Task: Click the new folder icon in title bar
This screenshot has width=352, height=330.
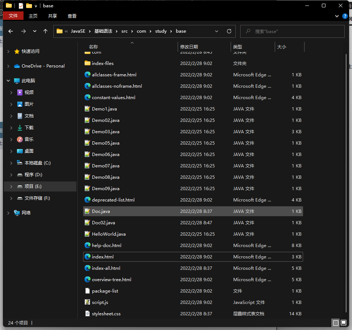Action: (x=29, y=6)
